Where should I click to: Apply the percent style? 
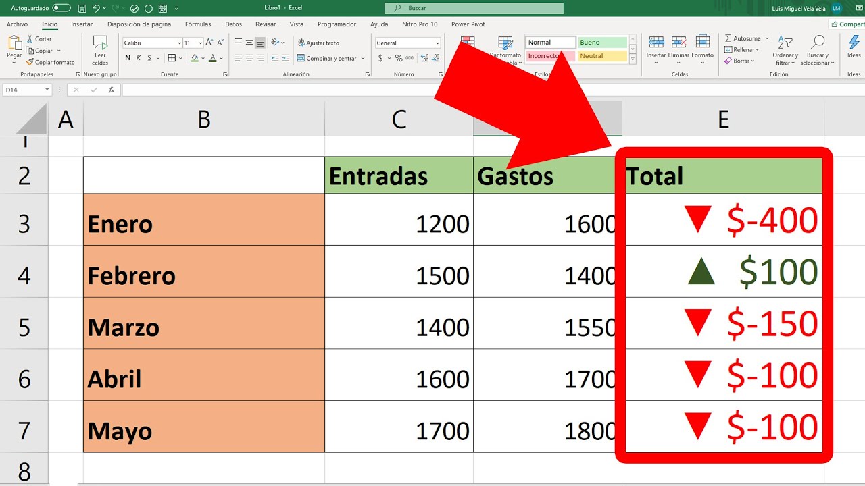coord(399,58)
